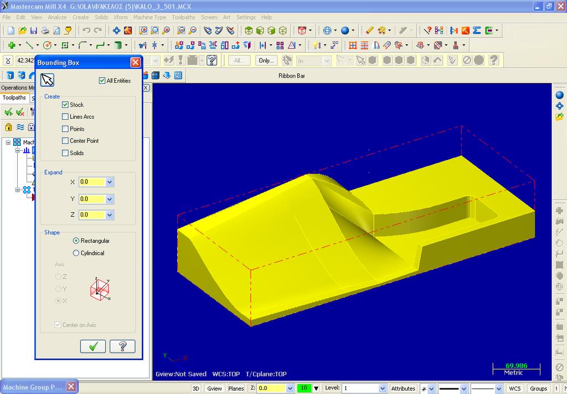This screenshot has width=567, height=394.
Task: Open a file with the folder icon
Action: 22,30
